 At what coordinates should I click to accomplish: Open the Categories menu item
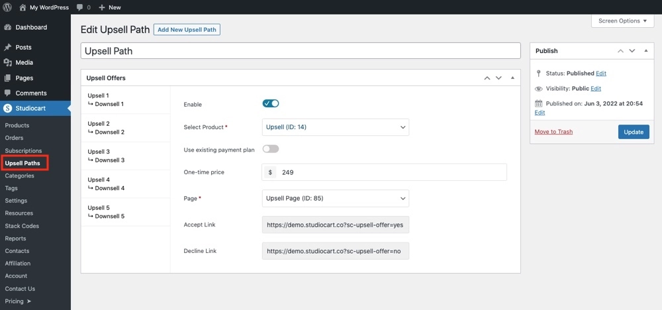19,176
